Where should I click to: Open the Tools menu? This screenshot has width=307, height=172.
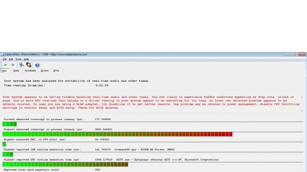click(18, 59)
